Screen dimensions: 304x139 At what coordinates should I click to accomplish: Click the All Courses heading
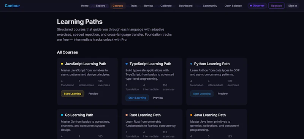coord(68,52)
